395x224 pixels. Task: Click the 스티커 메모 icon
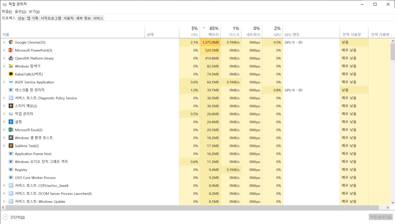point(11,106)
